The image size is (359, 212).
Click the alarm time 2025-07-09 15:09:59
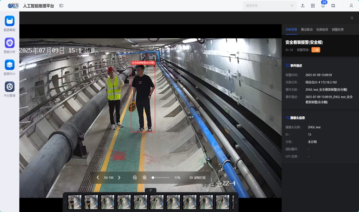pos(319,75)
